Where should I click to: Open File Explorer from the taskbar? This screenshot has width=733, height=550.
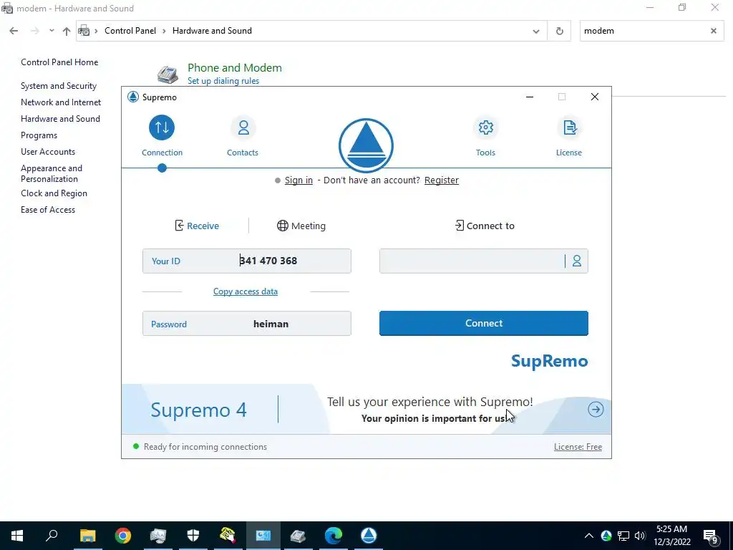pyautogui.click(x=87, y=536)
